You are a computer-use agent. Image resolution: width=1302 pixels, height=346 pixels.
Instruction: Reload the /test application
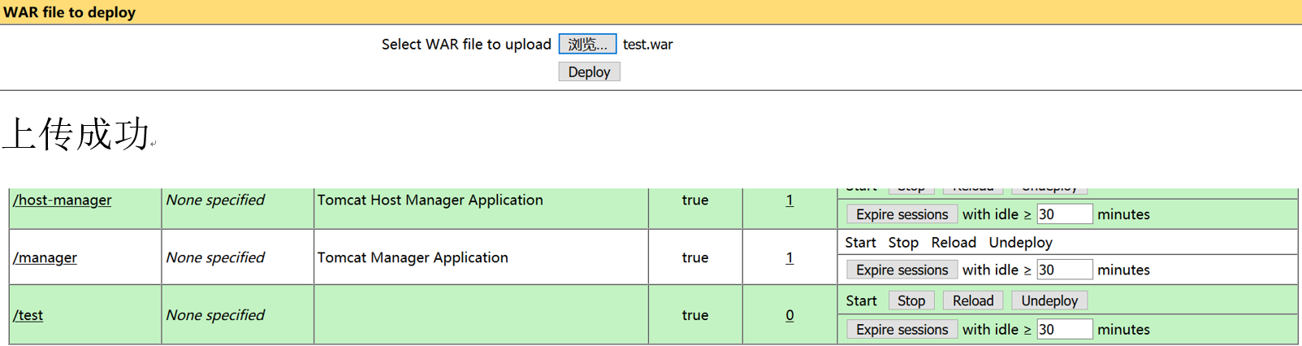point(973,301)
